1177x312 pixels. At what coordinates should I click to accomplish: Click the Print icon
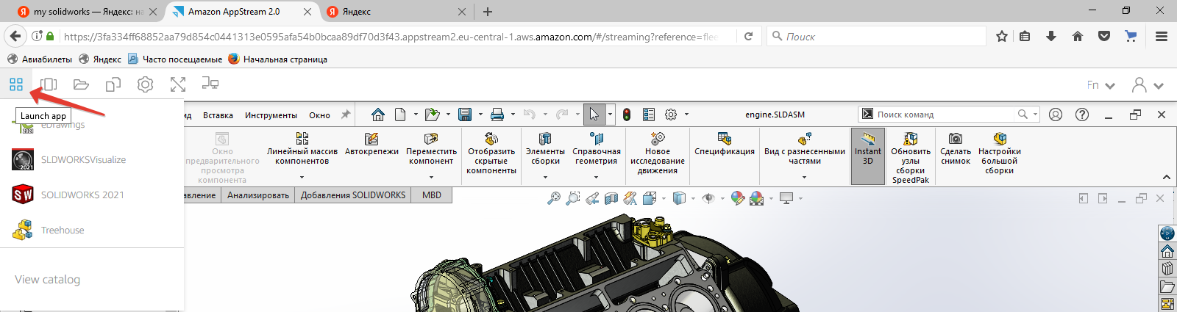[497, 115]
